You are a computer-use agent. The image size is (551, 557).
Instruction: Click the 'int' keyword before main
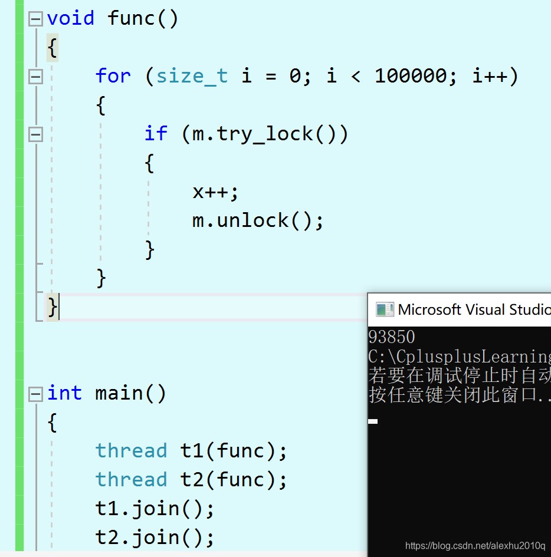pyautogui.click(x=64, y=393)
